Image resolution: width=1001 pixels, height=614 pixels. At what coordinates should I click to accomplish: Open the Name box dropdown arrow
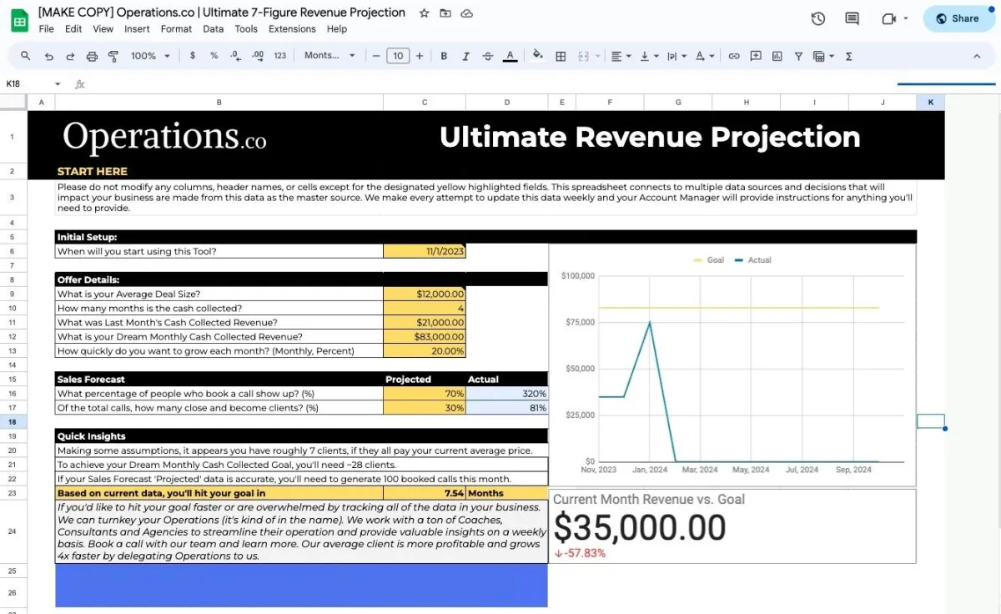[58, 83]
